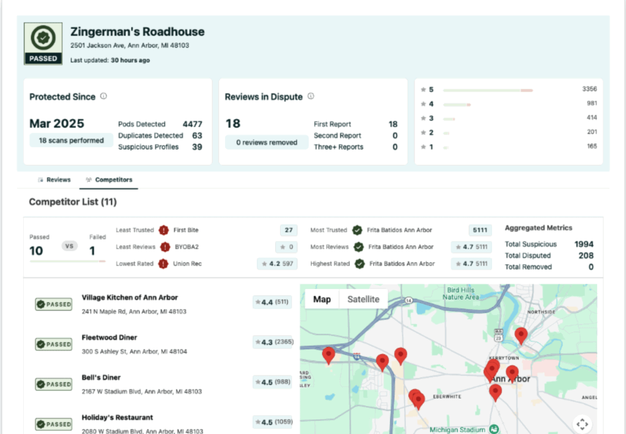
Task: Click green check icon in Most Reviews row
Action: (x=358, y=247)
